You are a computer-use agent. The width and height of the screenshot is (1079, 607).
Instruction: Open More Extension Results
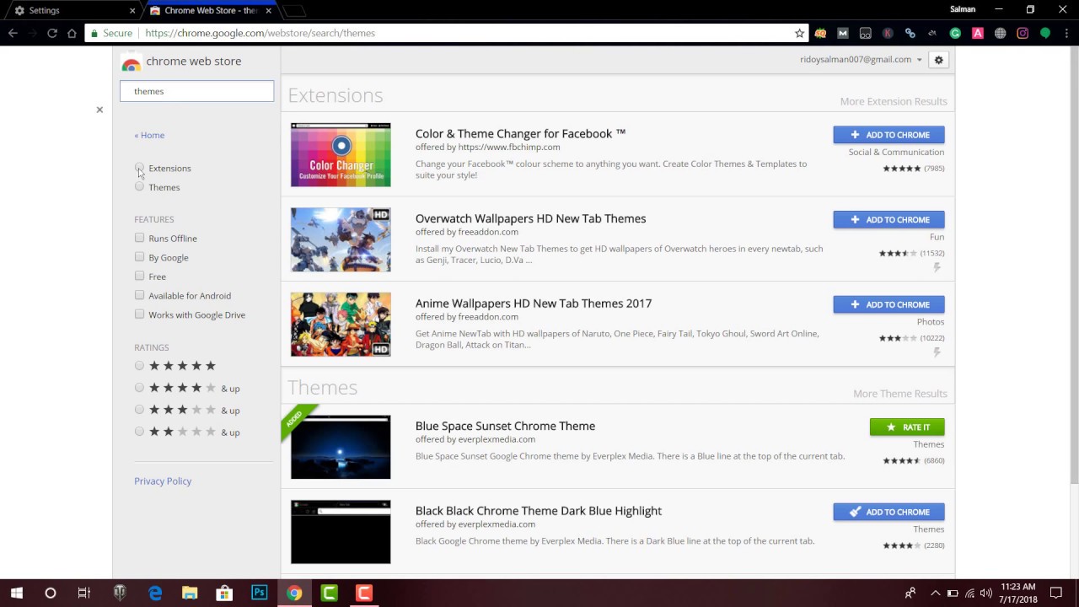pos(894,101)
